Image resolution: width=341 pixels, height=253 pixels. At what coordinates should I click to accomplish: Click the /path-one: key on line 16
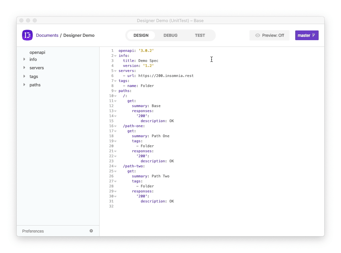(x=134, y=126)
